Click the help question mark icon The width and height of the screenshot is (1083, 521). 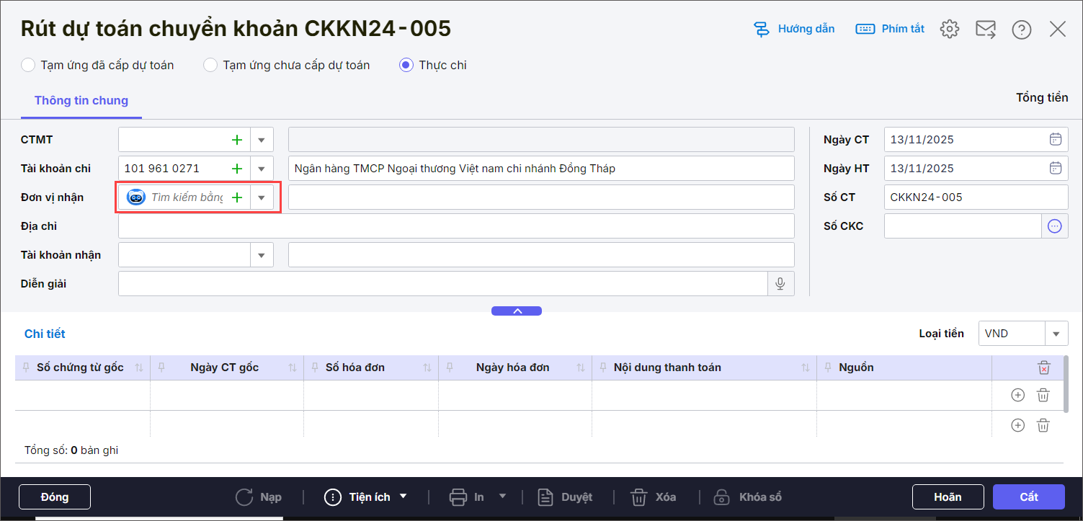(1021, 29)
